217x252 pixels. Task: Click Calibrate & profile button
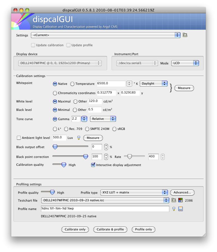pos(110,229)
